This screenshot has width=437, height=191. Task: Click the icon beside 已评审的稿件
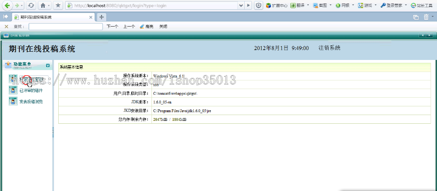click(13, 90)
